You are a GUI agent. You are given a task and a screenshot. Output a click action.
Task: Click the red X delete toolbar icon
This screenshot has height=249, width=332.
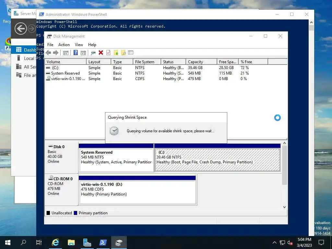101,53
